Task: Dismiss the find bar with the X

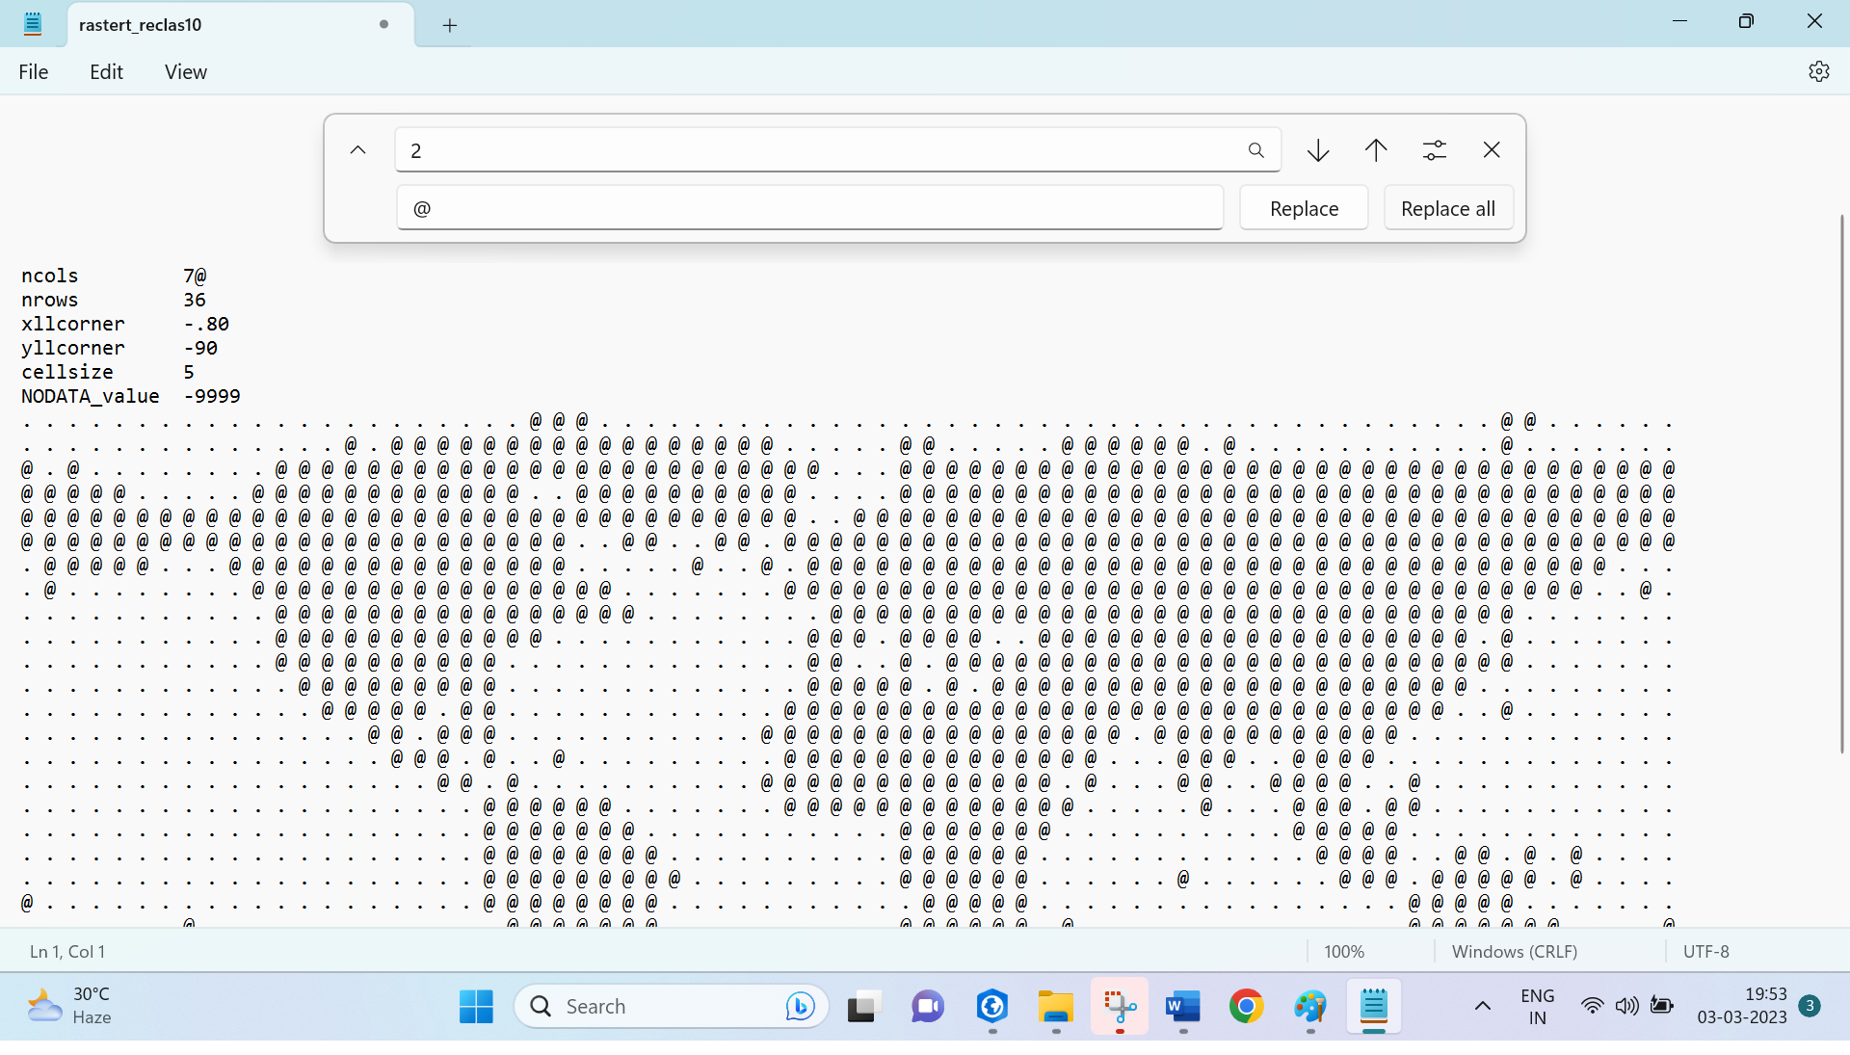Action: click(1491, 150)
